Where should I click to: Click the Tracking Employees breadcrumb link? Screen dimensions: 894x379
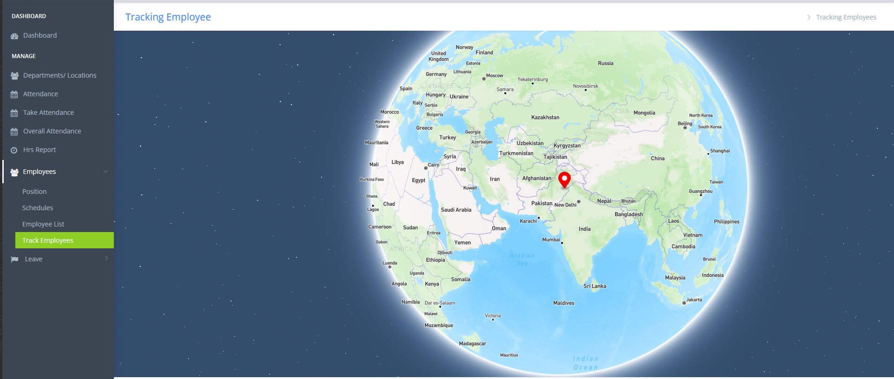point(846,17)
